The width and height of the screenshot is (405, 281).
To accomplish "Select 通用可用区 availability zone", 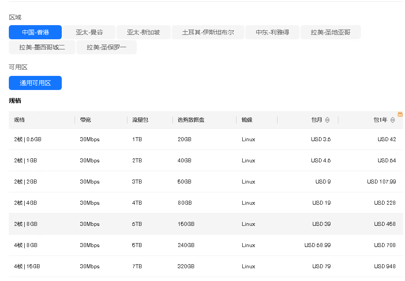I will 35,83.
